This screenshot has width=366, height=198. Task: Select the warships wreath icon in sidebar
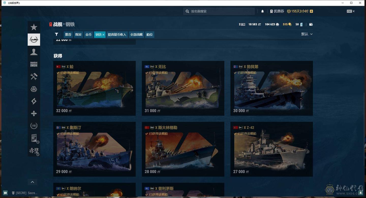tap(34, 40)
